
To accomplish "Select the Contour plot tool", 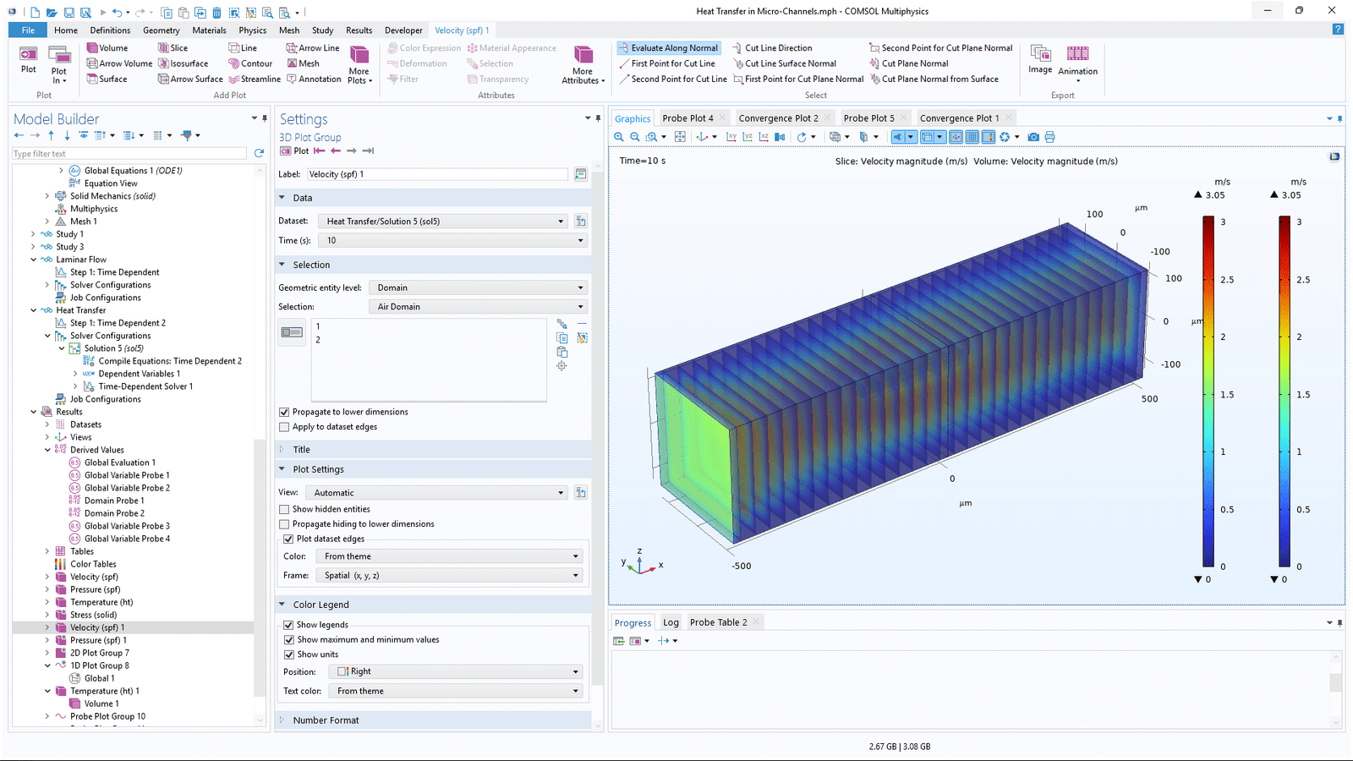I will (x=250, y=63).
